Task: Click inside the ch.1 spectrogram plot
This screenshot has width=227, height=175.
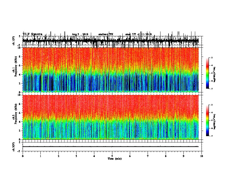Action: pos(111,70)
